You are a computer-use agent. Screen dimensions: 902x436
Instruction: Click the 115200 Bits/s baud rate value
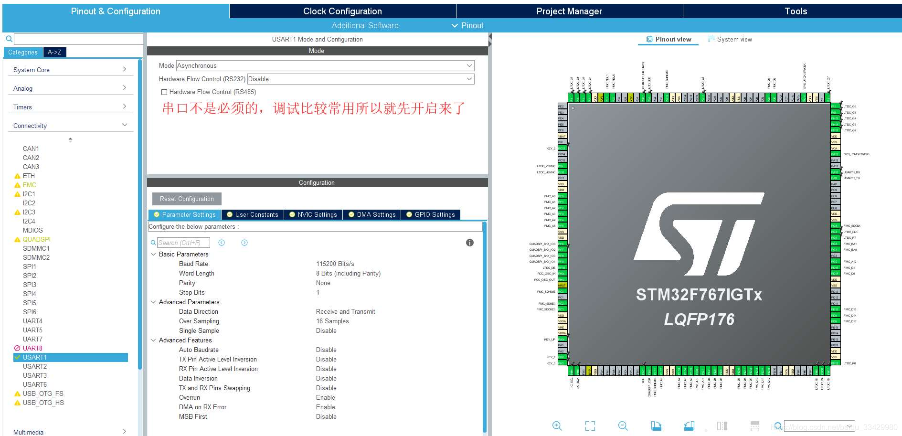pos(335,264)
